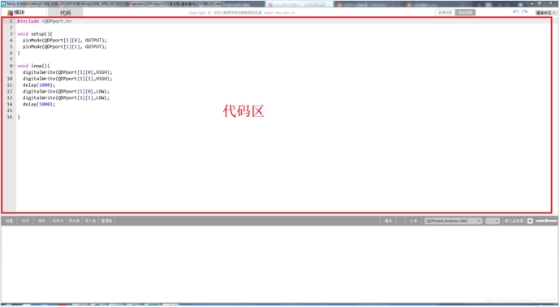
Task: Select the 高级视图 view toggle
Action: [465, 12]
